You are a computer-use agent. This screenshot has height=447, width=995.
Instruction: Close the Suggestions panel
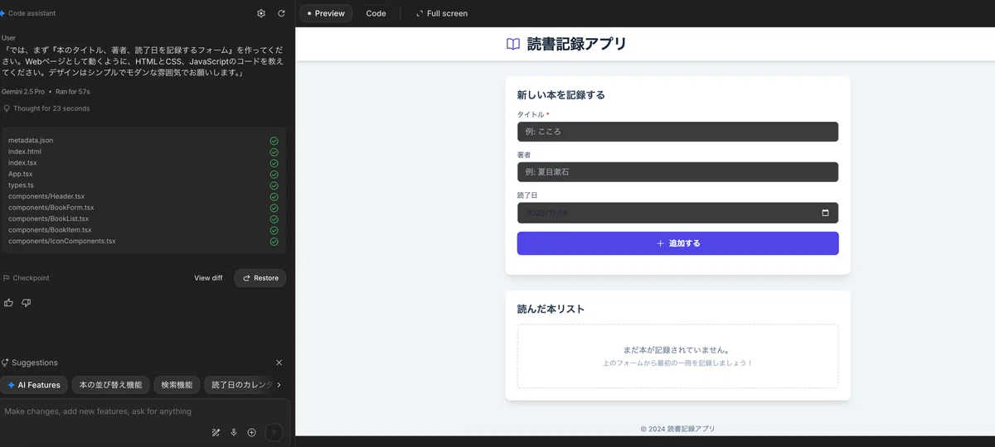279,363
